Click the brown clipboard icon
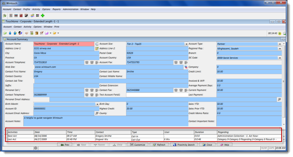 (x=36, y=33)
